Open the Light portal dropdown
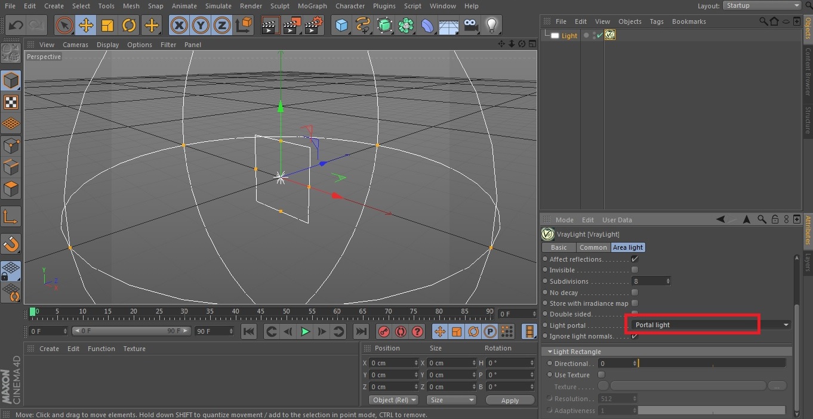The height and width of the screenshot is (419, 813). [710, 325]
